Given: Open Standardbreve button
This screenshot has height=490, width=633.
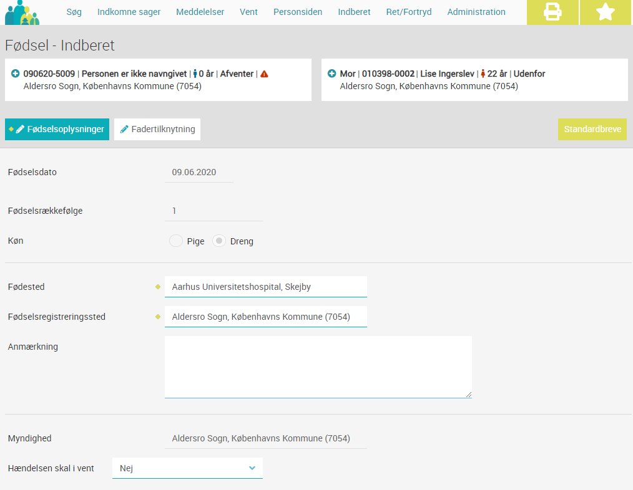Looking at the screenshot, I should (592, 129).
